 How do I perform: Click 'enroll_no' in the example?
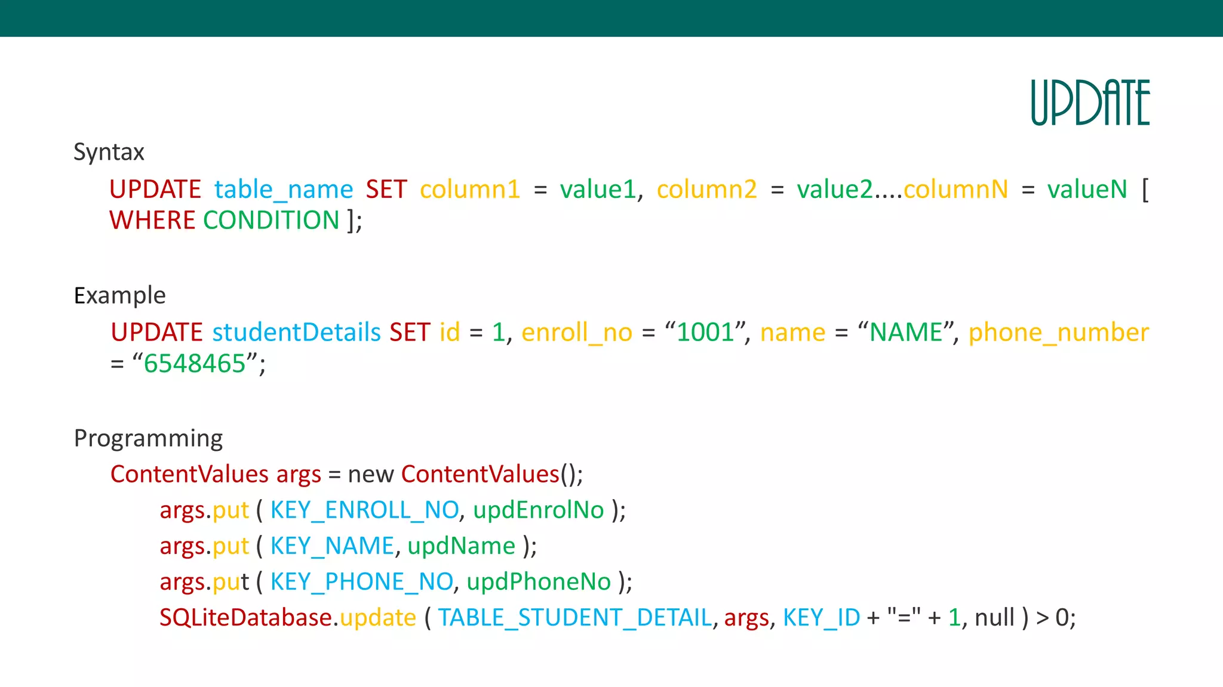tap(577, 333)
